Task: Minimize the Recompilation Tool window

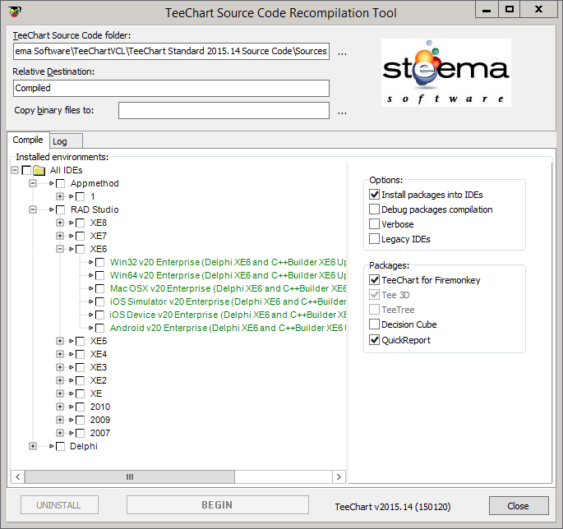Action: tap(487, 9)
